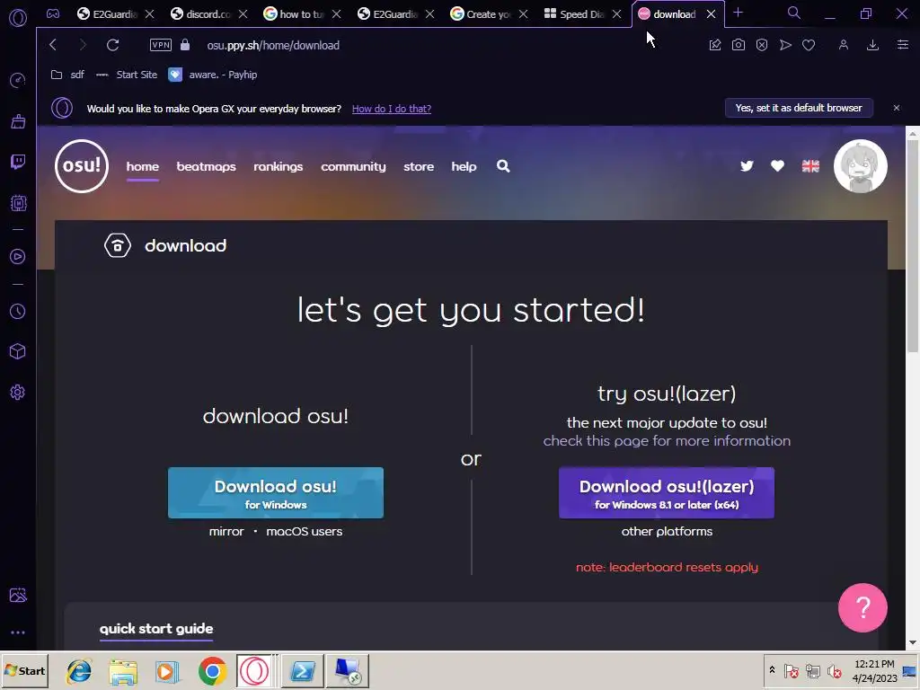
Task: Open the Opera GX menu logo
Action: [18, 18]
